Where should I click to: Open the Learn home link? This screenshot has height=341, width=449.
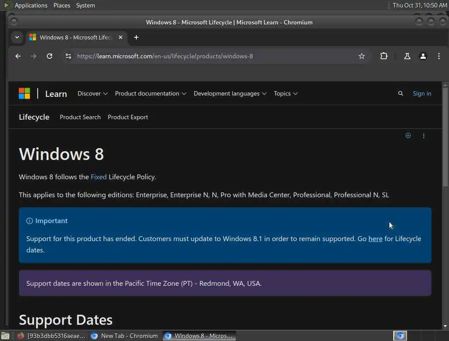56,94
